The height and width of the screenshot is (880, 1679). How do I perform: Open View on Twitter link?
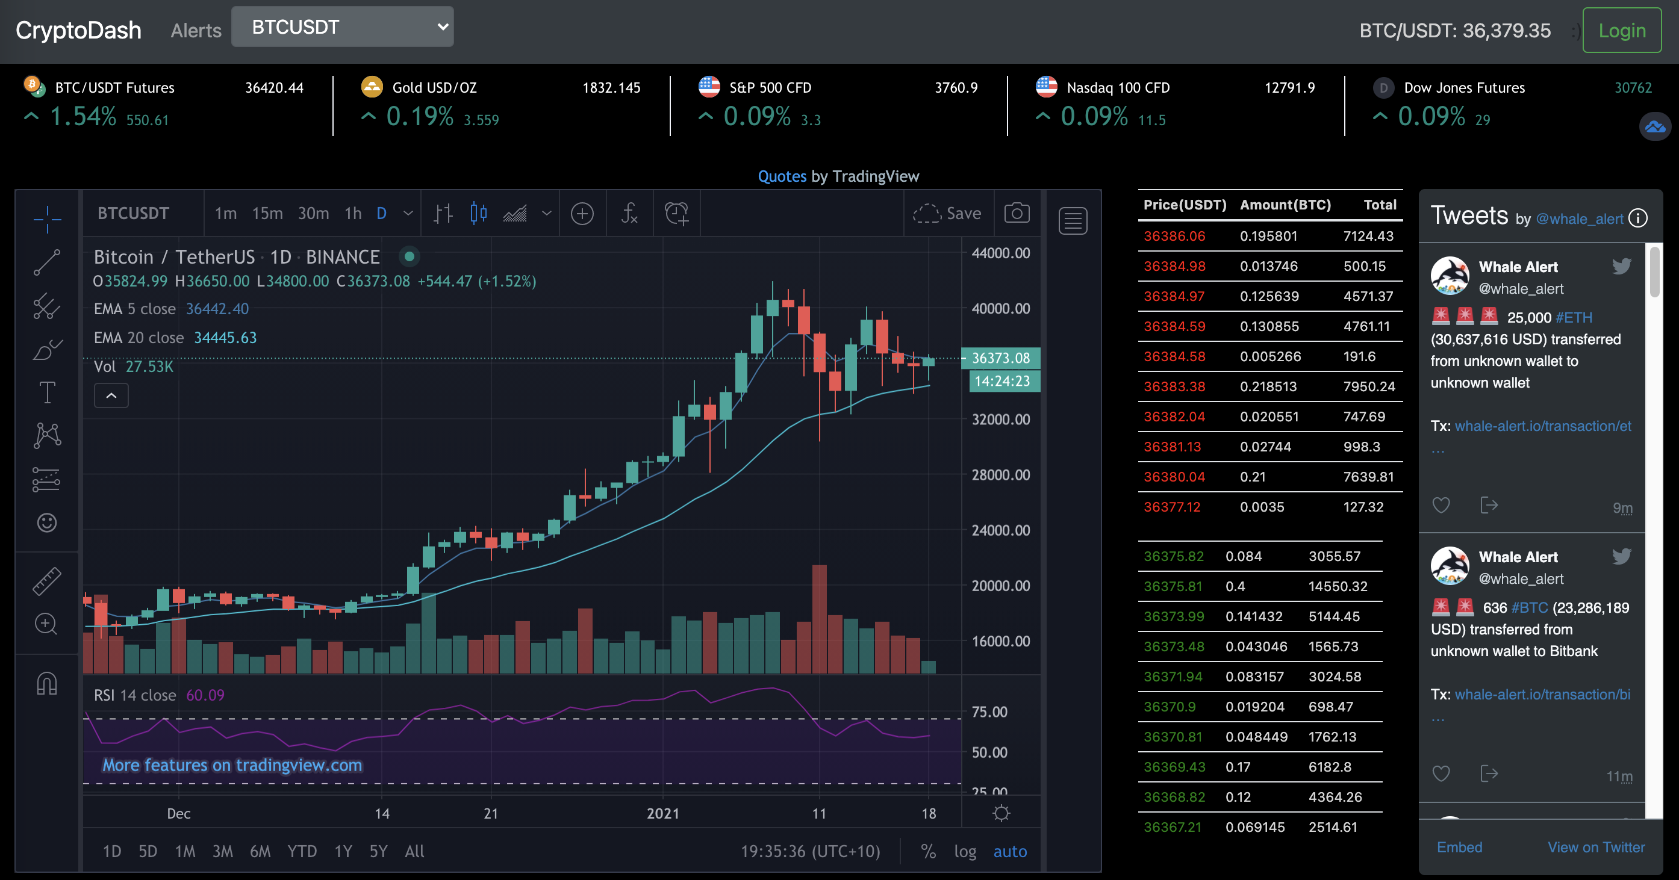pyautogui.click(x=1596, y=847)
